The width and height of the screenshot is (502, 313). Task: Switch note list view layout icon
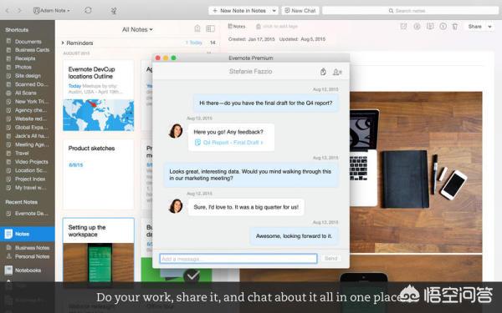[210, 28]
